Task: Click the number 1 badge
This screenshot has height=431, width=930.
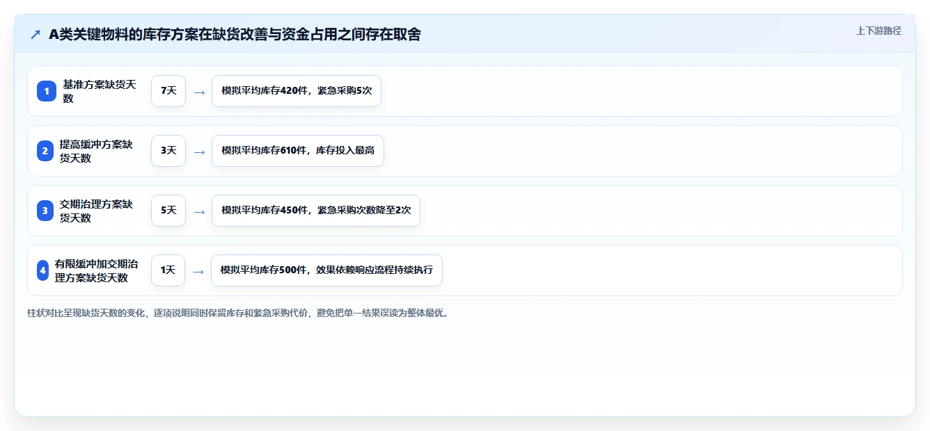Action: click(x=47, y=91)
